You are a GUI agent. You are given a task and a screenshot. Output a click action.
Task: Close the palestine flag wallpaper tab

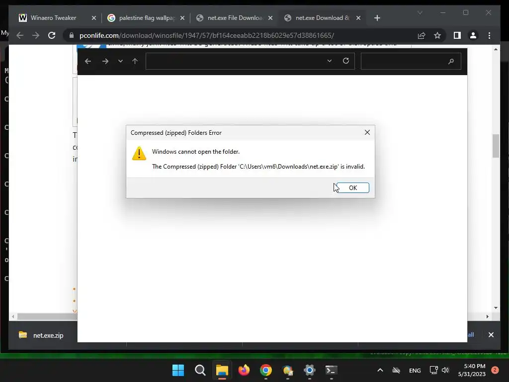coord(182,18)
